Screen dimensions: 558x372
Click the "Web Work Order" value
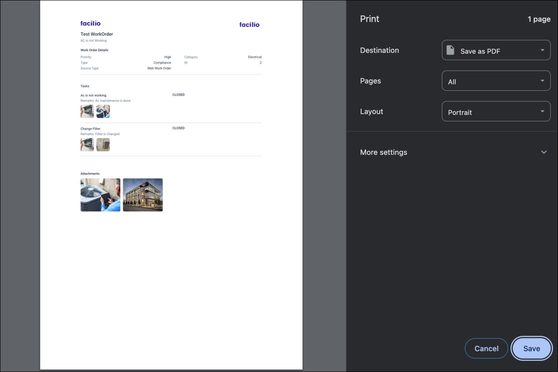pos(159,69)
